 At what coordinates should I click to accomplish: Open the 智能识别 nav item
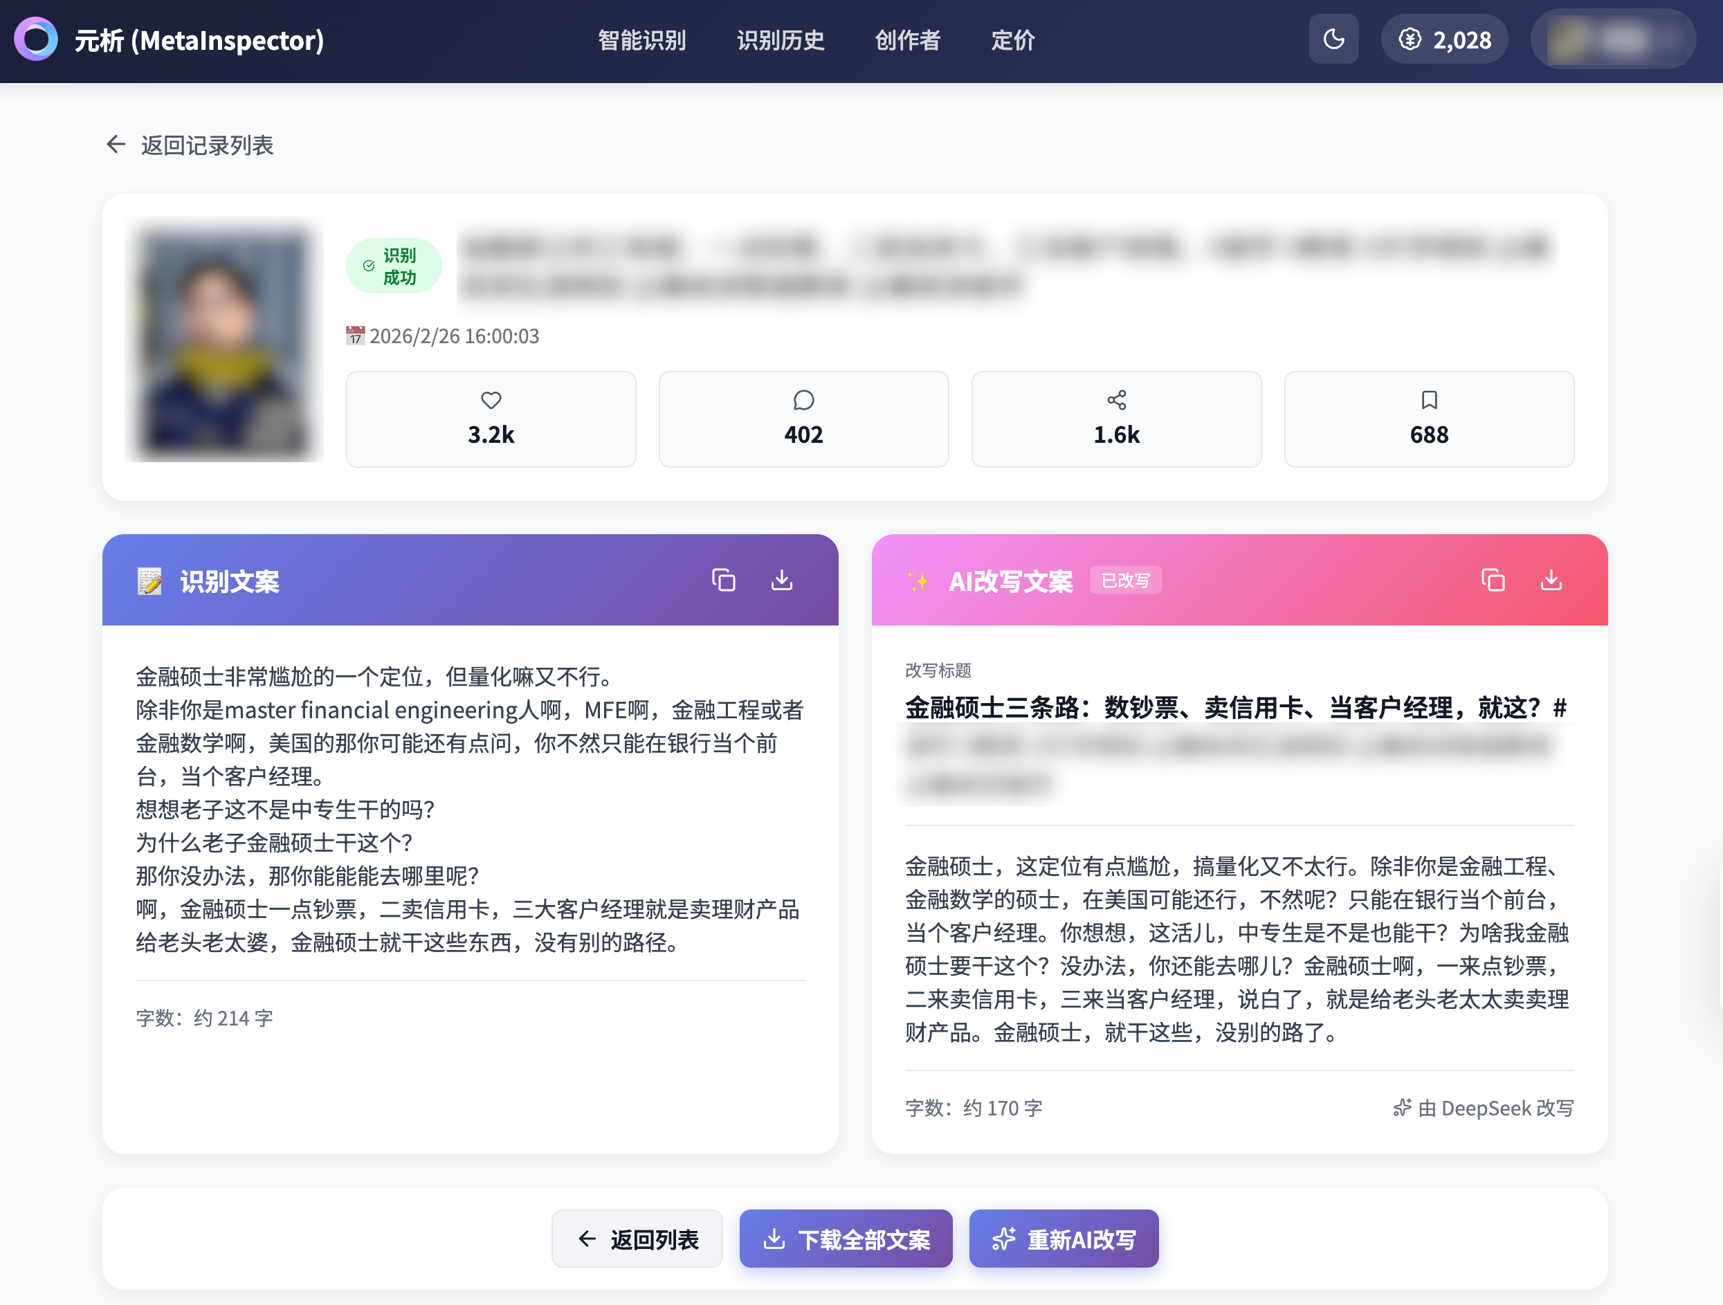641,39
